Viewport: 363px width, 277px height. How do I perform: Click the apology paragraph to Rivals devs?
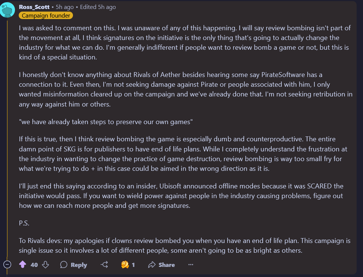pos(185,246)
